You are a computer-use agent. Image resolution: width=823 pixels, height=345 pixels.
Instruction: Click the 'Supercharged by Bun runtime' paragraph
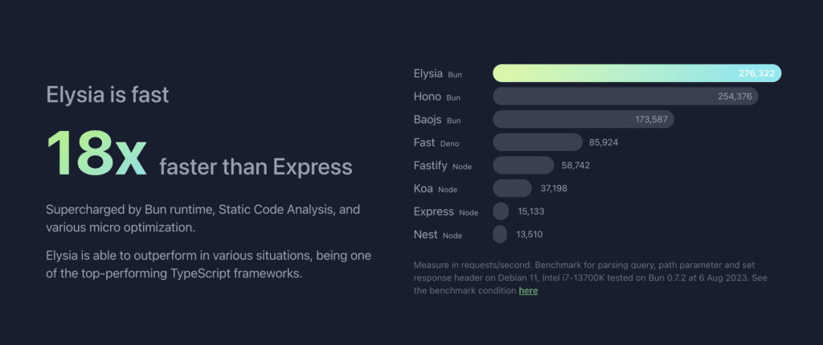pyautogui.click(x=203, y=219)
